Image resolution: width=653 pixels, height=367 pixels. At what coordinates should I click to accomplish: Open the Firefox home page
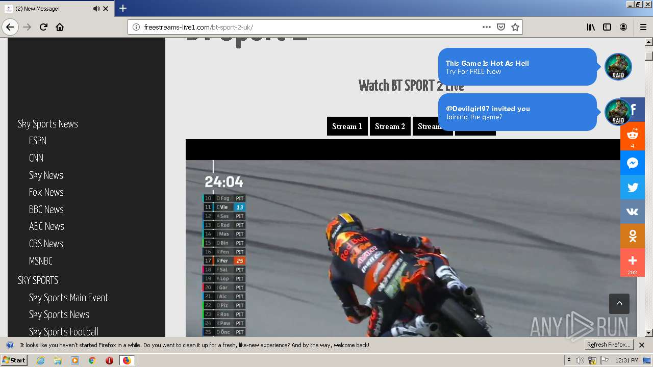(x=60, y=27)
